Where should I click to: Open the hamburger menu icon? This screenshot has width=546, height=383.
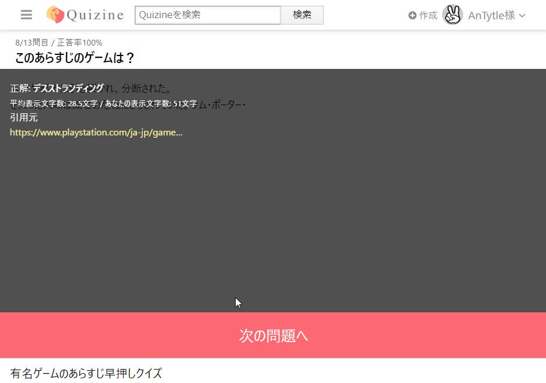click(x=26, y=15)
